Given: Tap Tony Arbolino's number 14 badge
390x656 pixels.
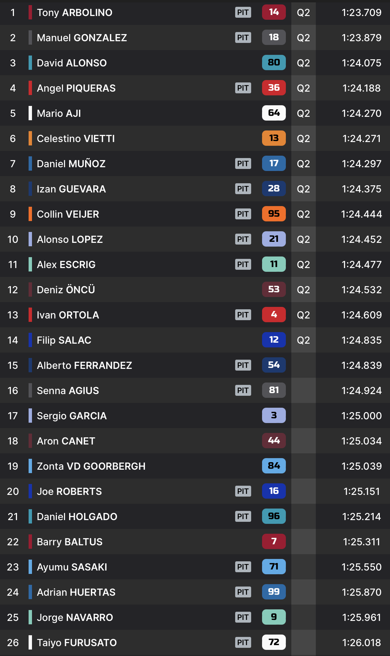Looking at the screenshot, I should point(274,13).
